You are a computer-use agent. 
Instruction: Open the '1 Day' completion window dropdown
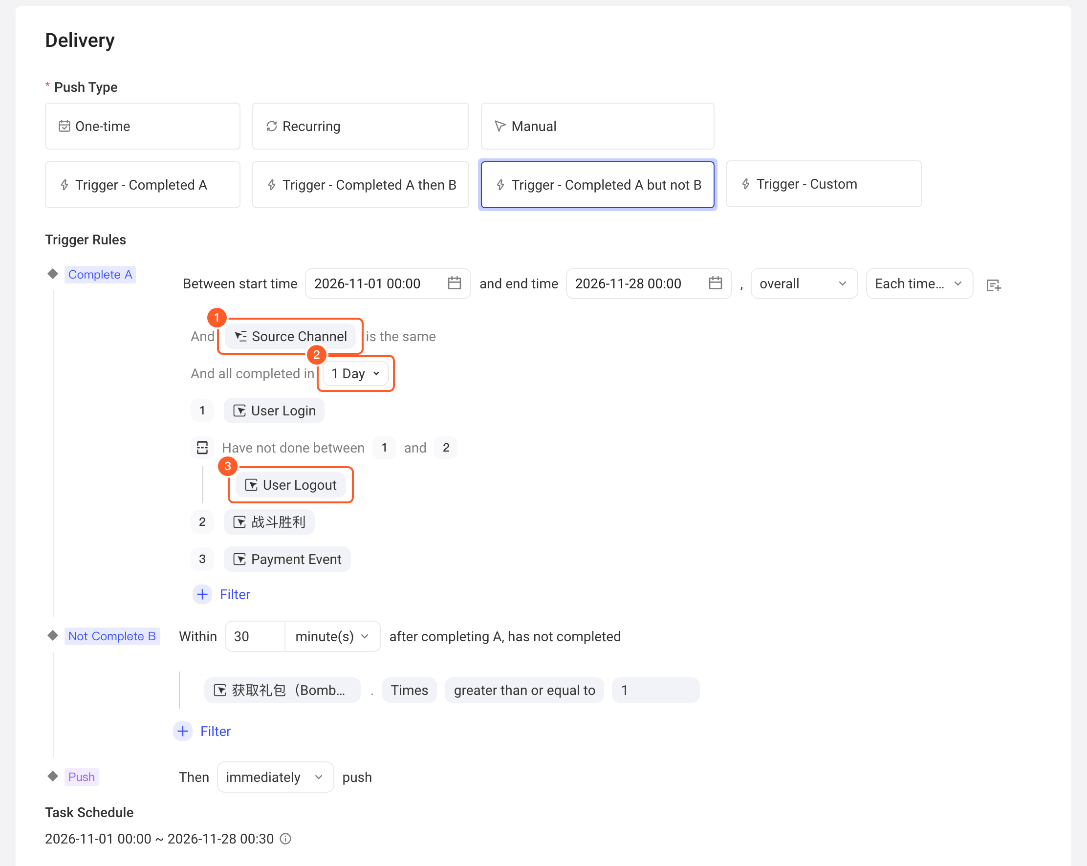(355, 373)
